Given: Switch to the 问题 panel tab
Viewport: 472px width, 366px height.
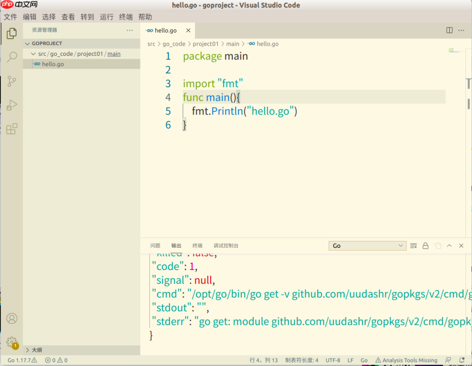Looking at the screenshot, I should click(155, 246).
